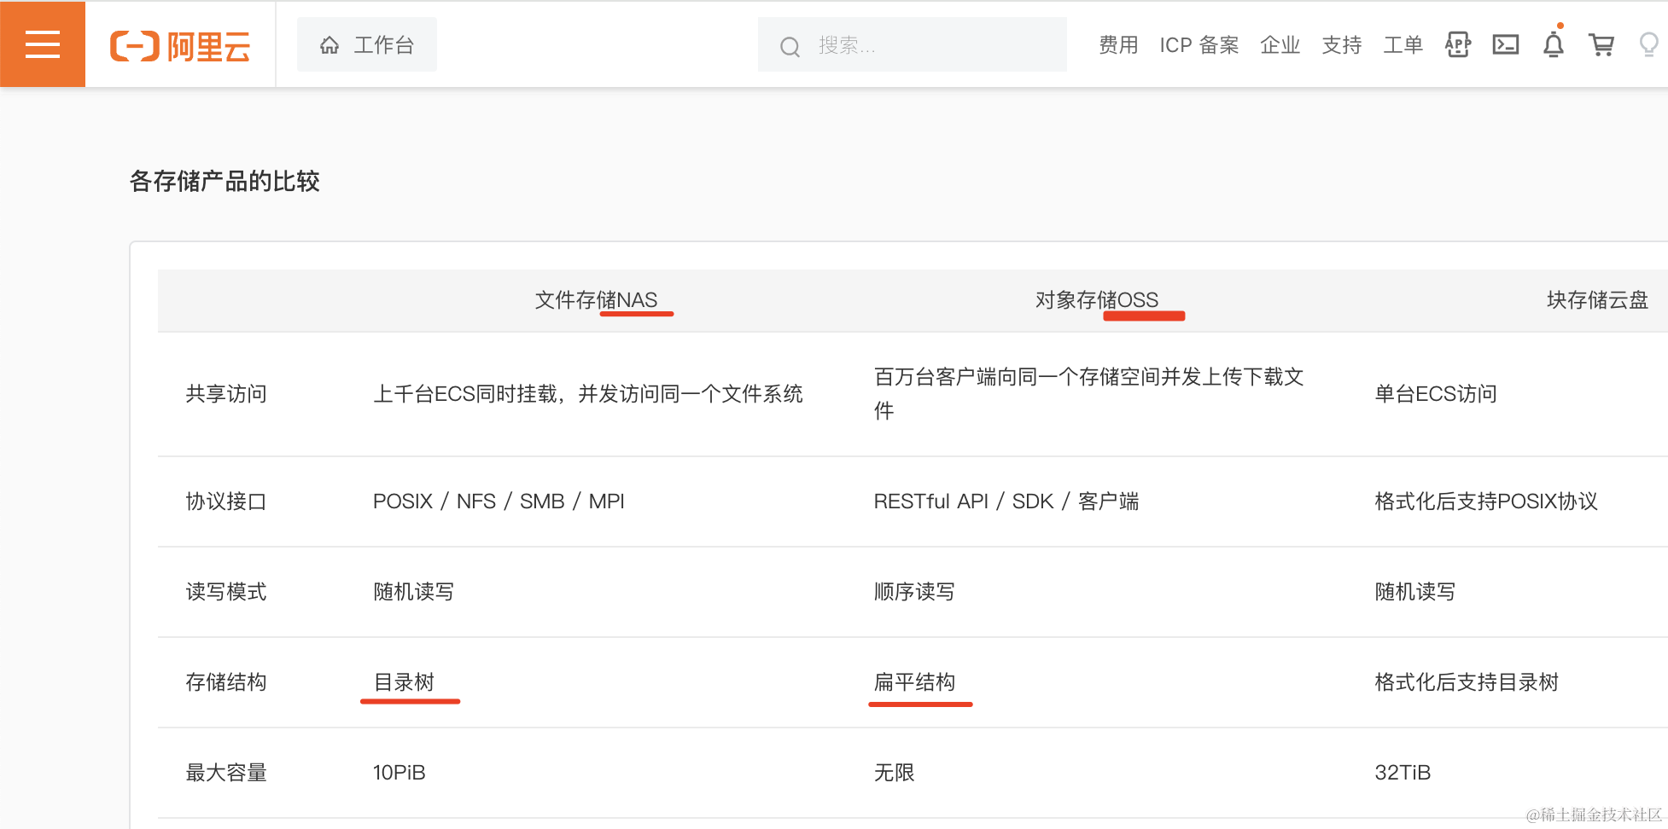Select the 文件存储NAS column header

596,300
